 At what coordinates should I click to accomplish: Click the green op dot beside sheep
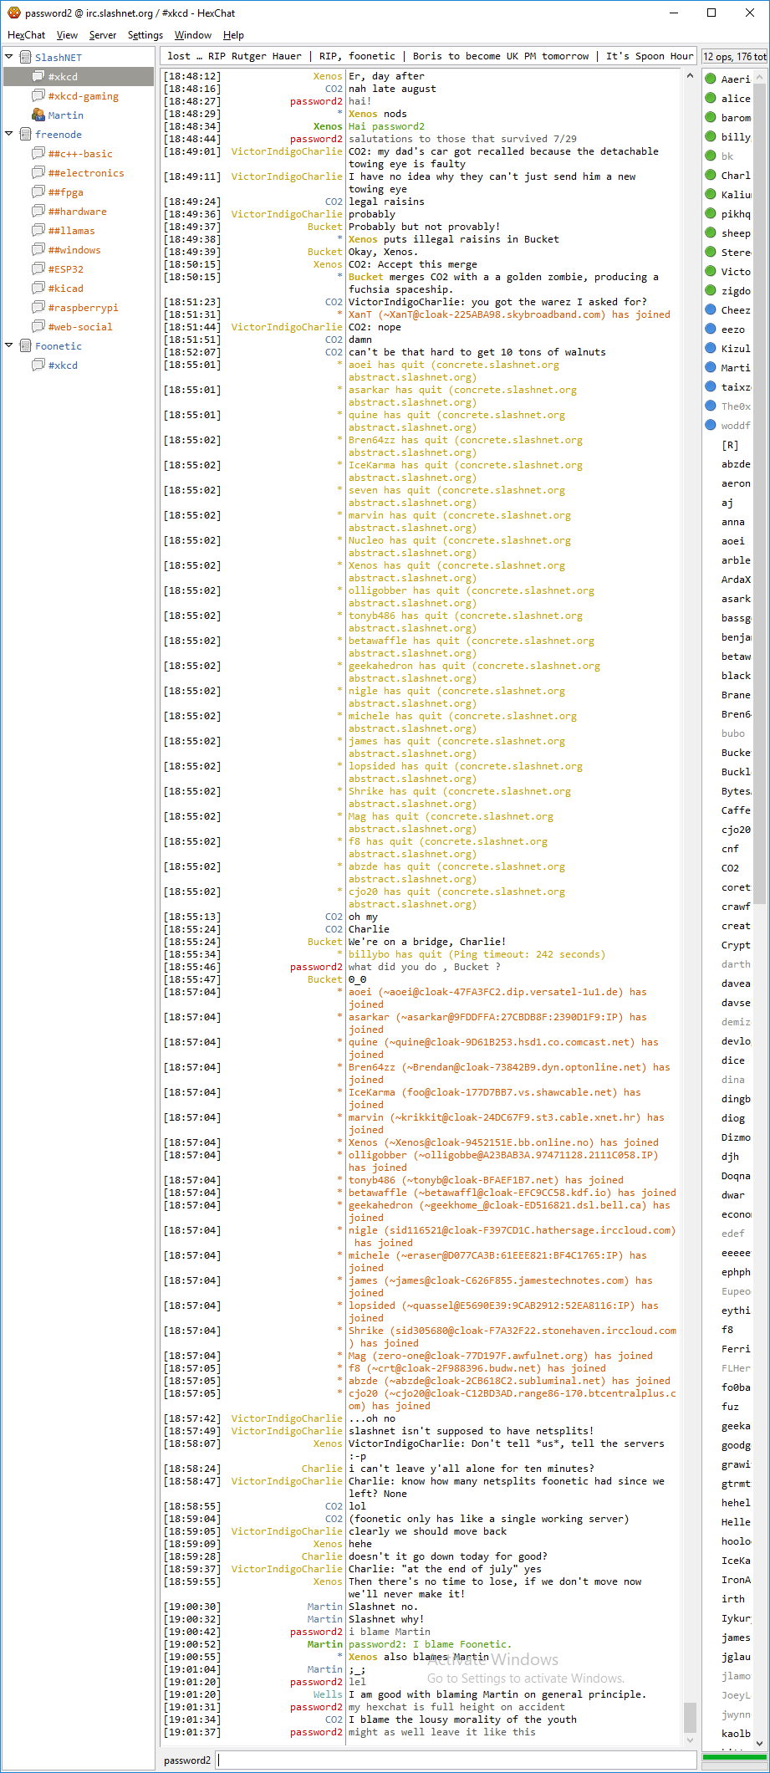(711, 232)
